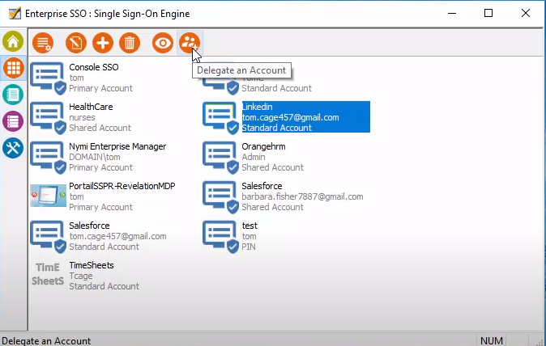Click the NUM status bar indicator
The height and width of the screenshot is (346, 546).
click(x=492, y=341)
